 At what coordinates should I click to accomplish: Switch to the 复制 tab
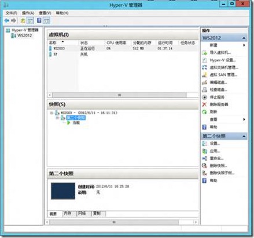point(97,213)
